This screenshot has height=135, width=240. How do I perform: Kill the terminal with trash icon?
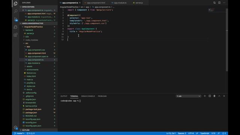214,96
